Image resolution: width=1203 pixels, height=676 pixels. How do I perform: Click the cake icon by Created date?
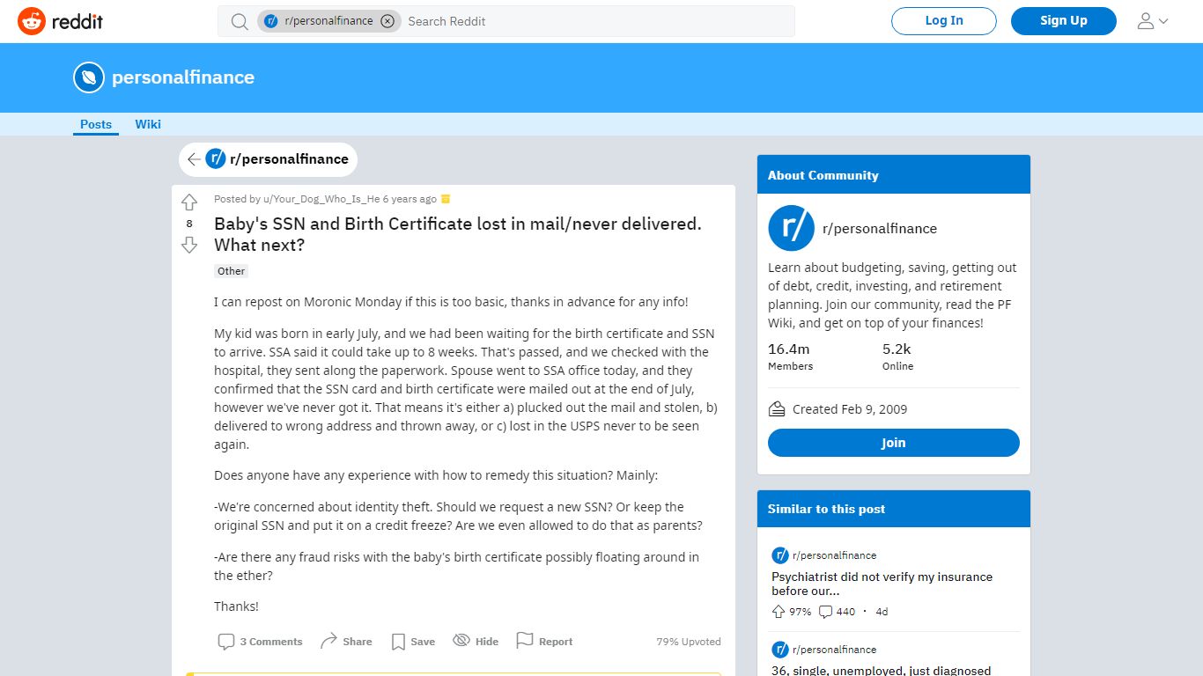click(x=777, y=409)
